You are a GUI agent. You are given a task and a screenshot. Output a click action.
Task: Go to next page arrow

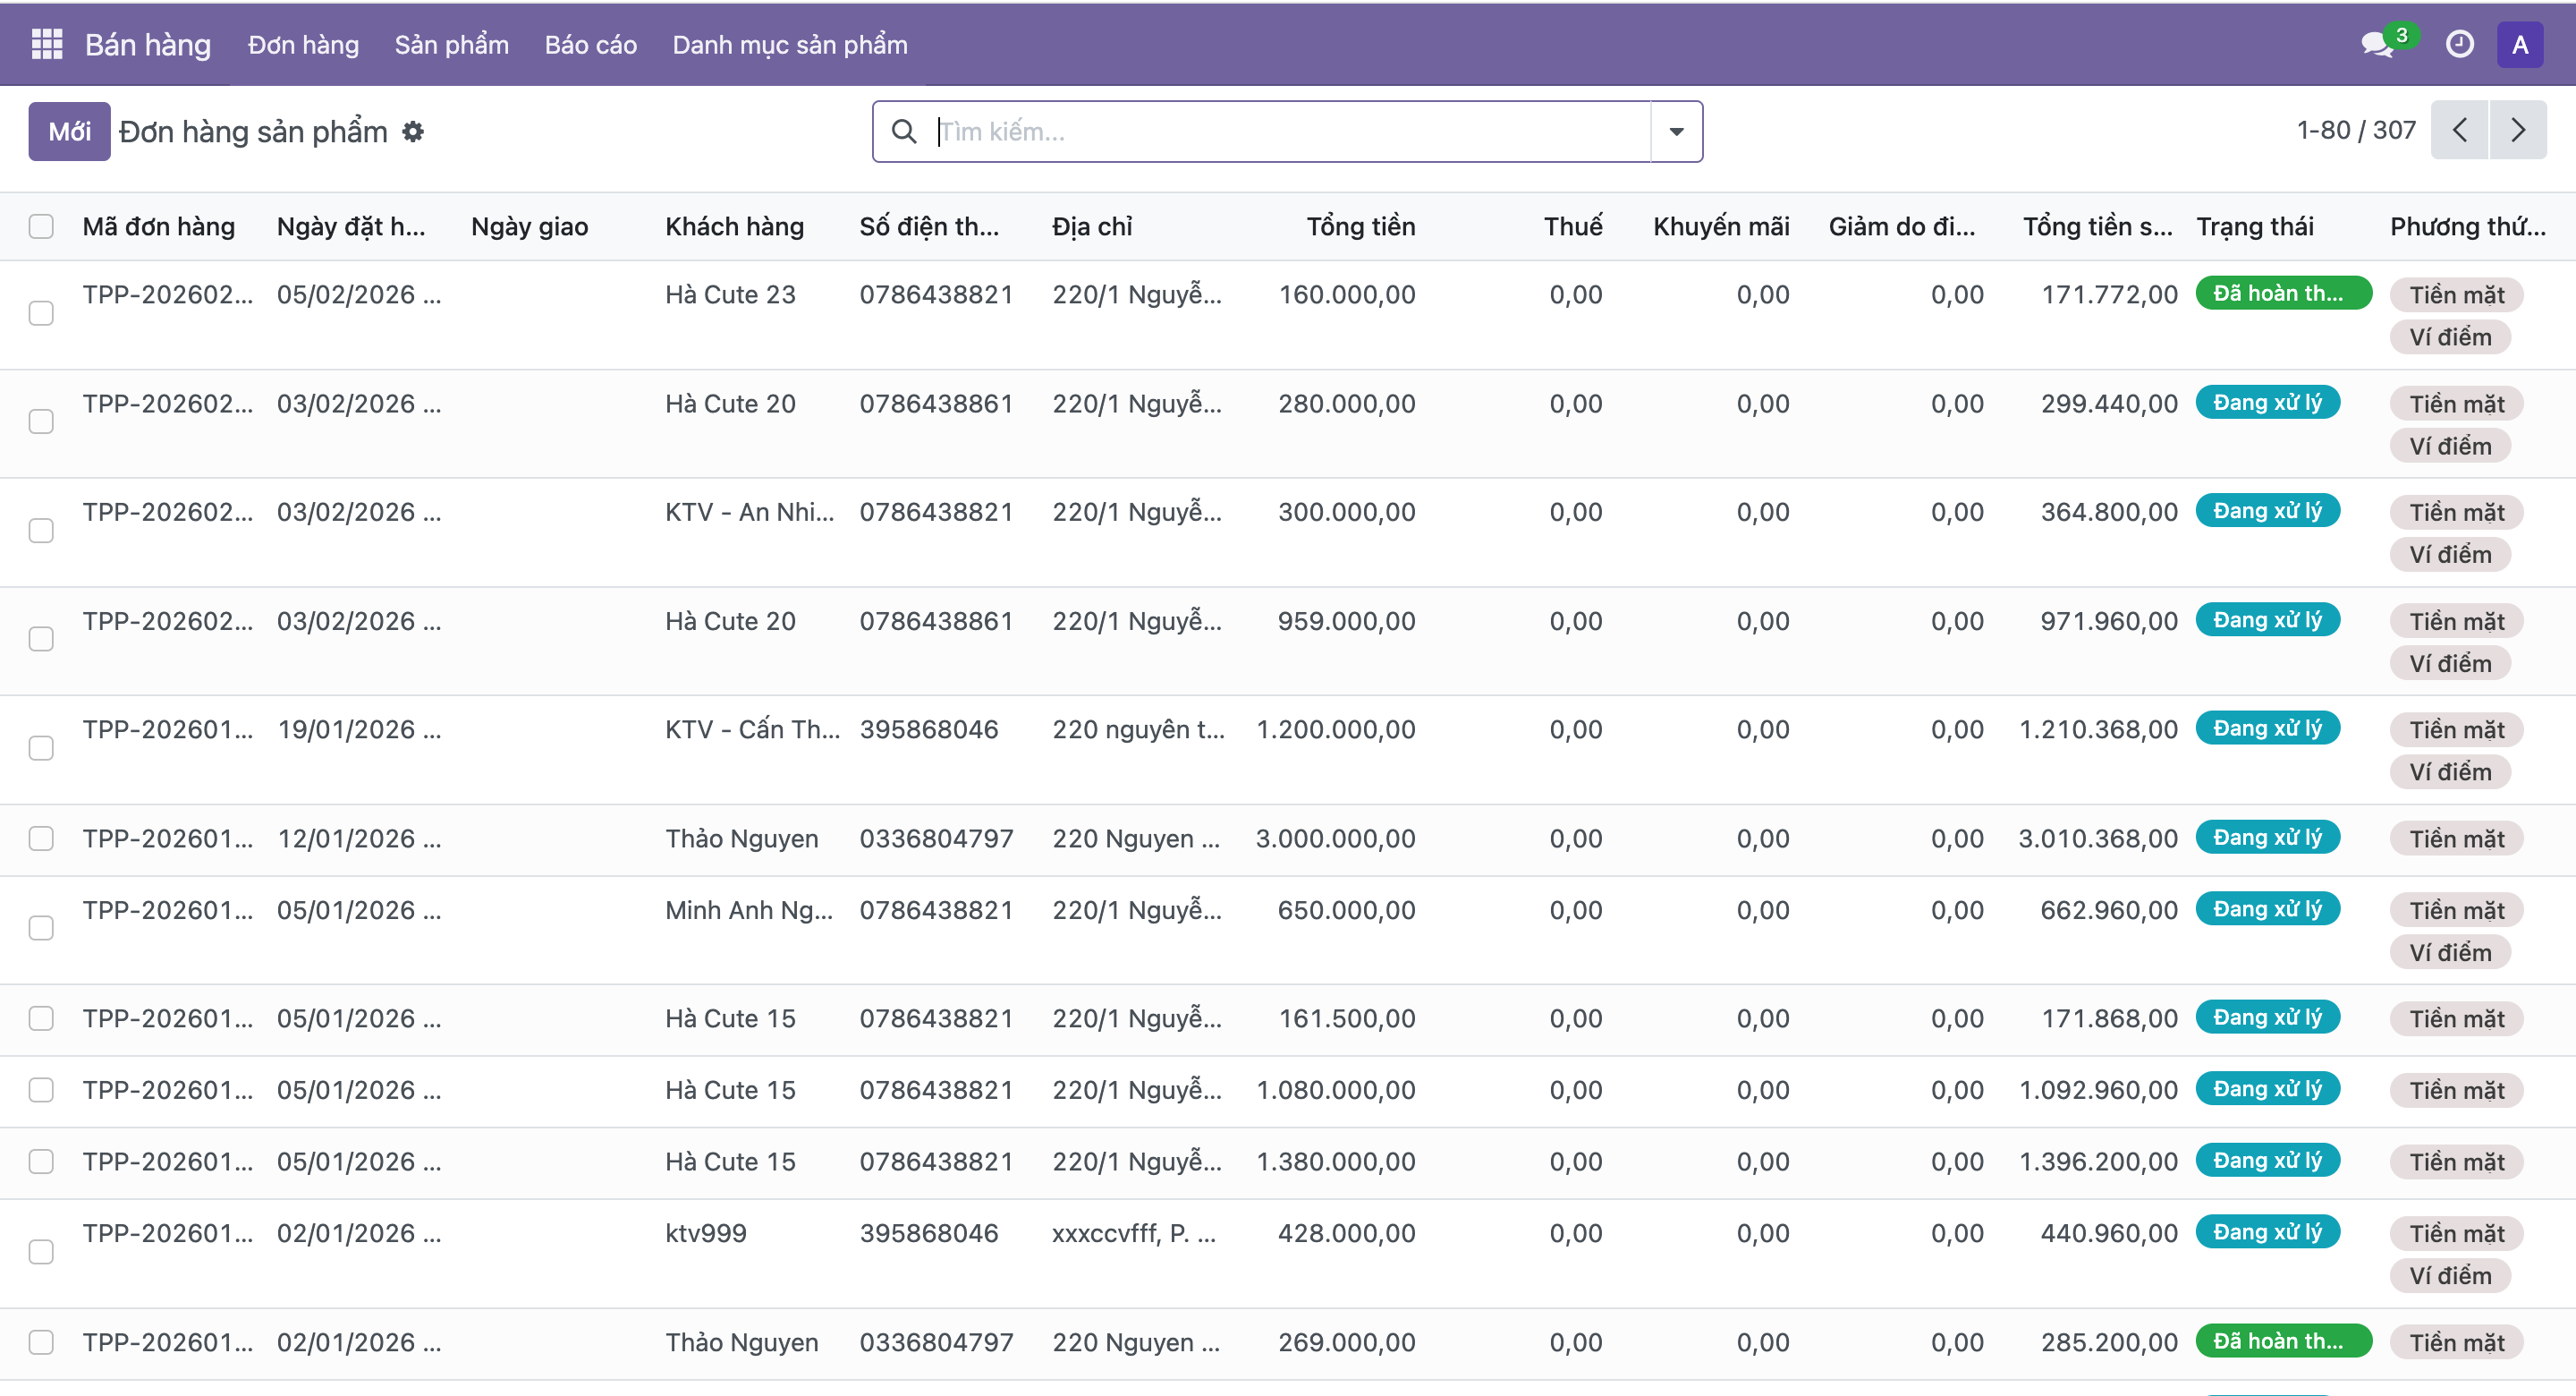[x=2519, y=129]
